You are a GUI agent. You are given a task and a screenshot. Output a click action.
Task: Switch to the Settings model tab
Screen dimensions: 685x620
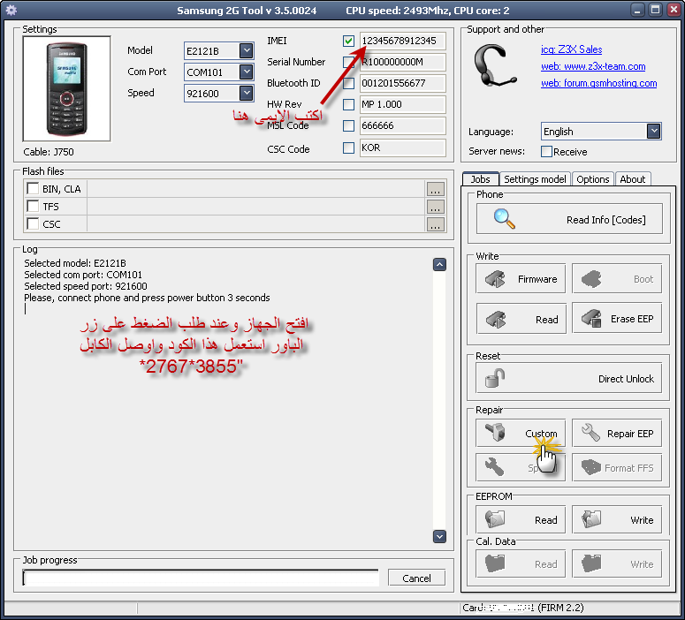tap(535, 179)
